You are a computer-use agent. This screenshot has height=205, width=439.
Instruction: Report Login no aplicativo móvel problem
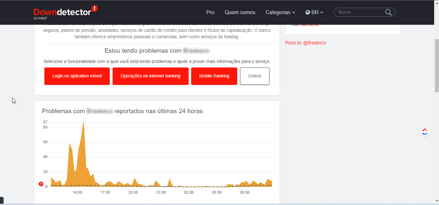click(77, 76)
